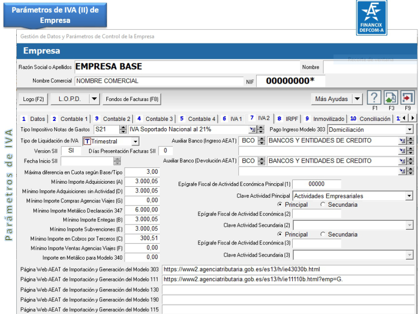Open lookup icon beside Auxiliar Banco (Devolución AEAT) description
The height and width of the screenshot is (314, 419).
402,161
